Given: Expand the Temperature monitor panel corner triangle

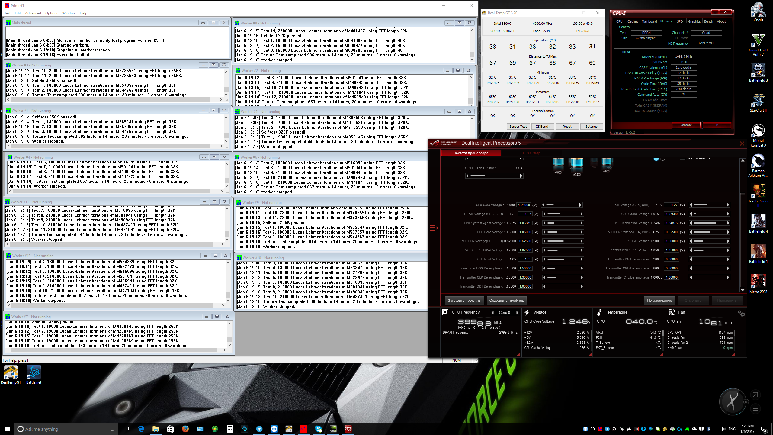Looking at the screenshot, I should click(661, 355).
